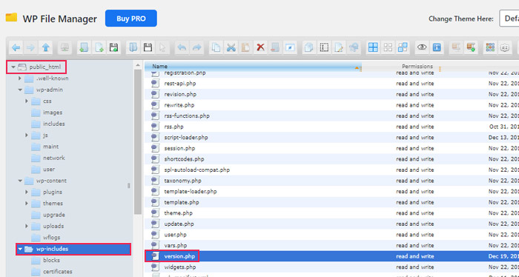
Task: Click the select all icon
Action: [373, 47]
